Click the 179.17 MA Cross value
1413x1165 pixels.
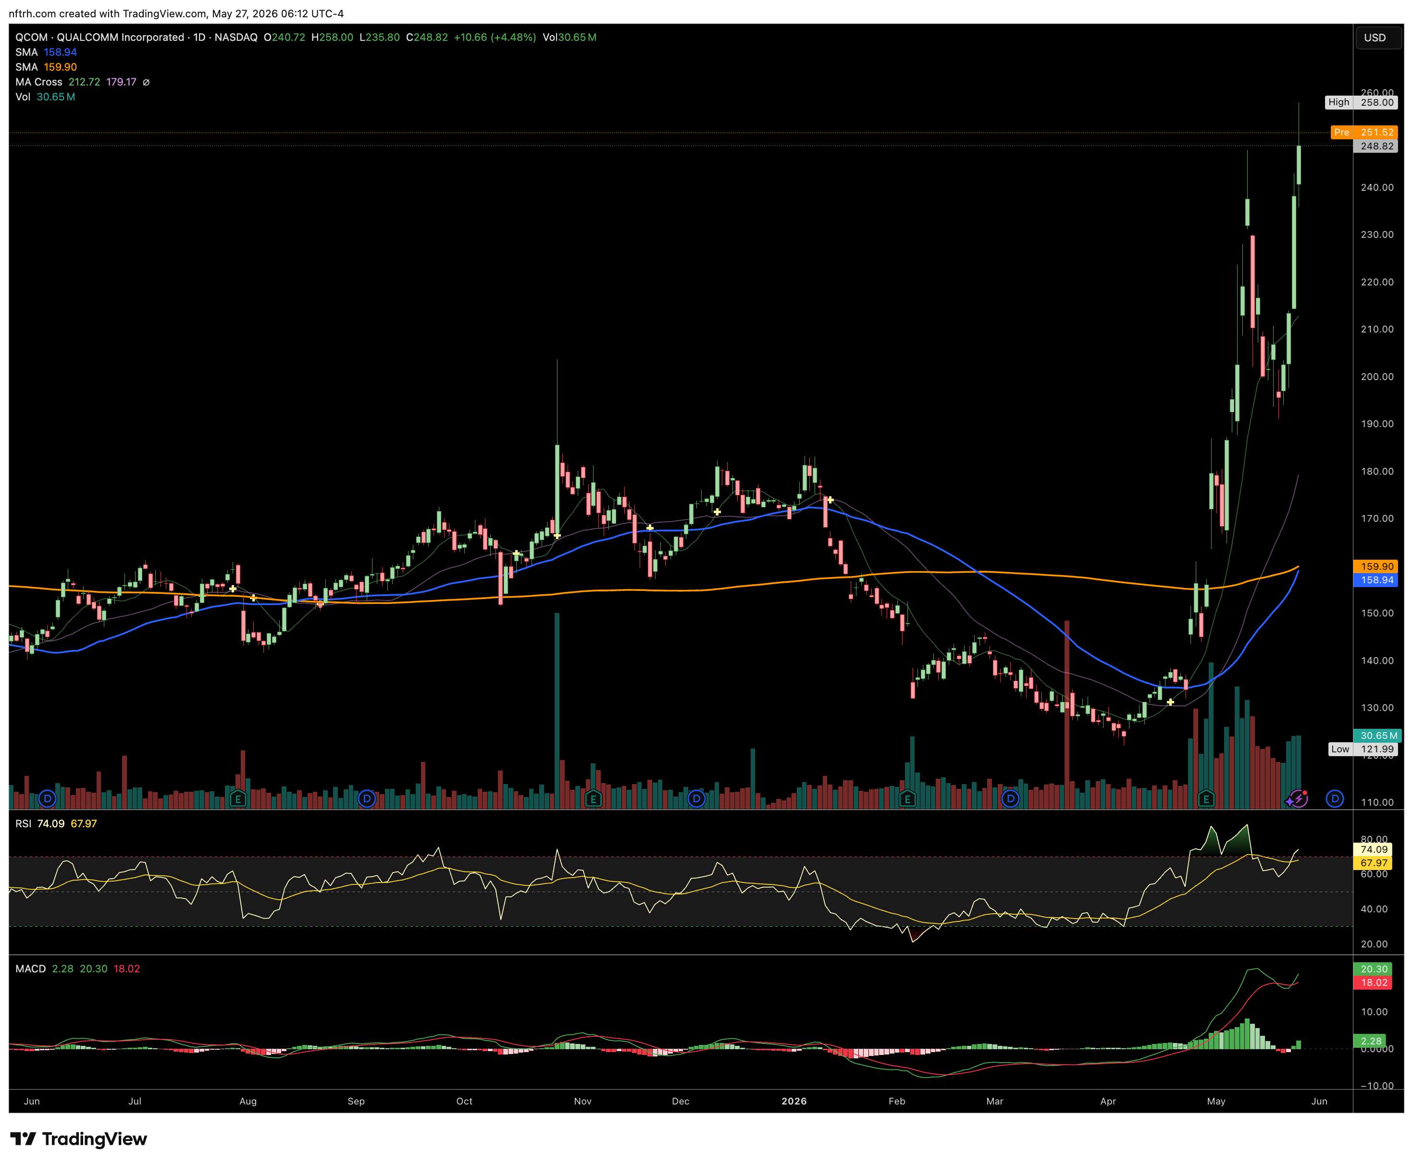pos(122,82)
